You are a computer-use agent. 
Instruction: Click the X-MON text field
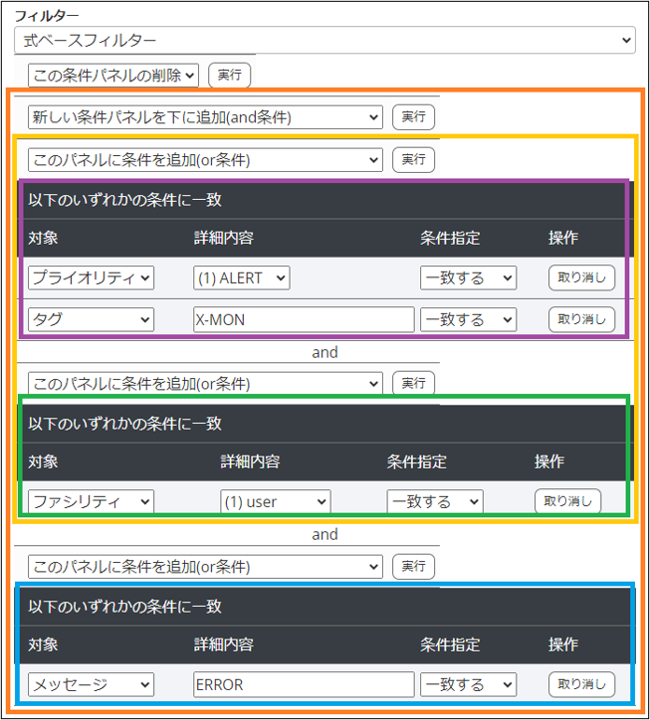(304, 319)
